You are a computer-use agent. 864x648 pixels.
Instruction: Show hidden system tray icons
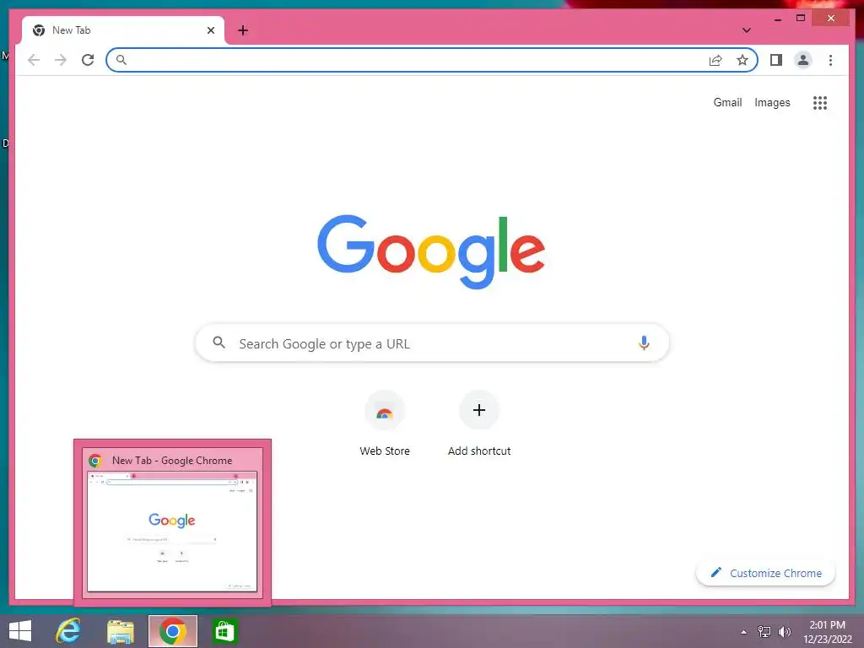click(x=743, y=632)
